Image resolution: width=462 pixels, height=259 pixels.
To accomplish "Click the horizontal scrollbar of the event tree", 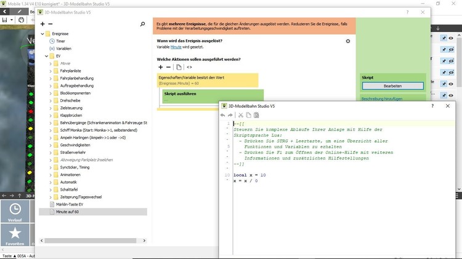I will click(91, 241).
